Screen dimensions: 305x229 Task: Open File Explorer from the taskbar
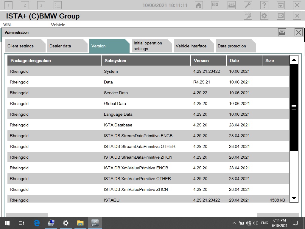(80, 223)
